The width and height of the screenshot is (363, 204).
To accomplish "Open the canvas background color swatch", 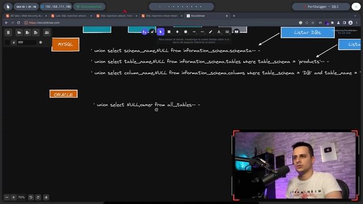I will point(7,42).
